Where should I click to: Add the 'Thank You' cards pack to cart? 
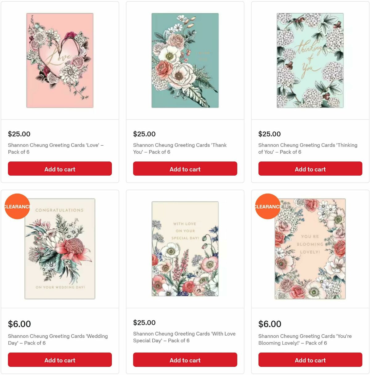pos(185,169)
